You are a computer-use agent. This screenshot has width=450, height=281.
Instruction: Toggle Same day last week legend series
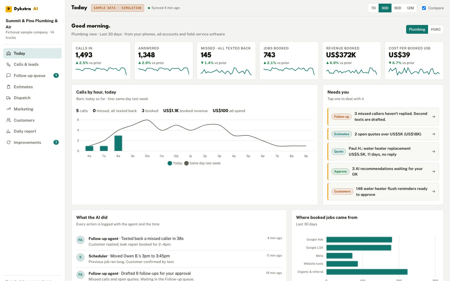pyautogui.click(x=202, y=163)
